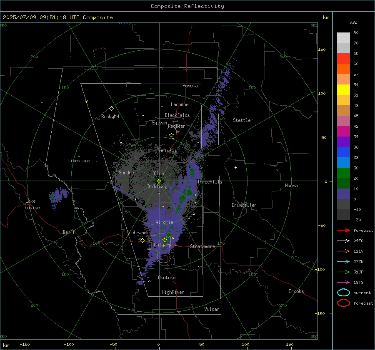The image size is (375, 350).
Task: Click the Sundre city label
Action: click(126, 173)
